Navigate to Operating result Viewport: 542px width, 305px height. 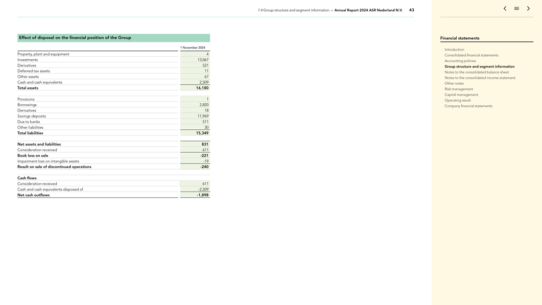tap(457, 100)
